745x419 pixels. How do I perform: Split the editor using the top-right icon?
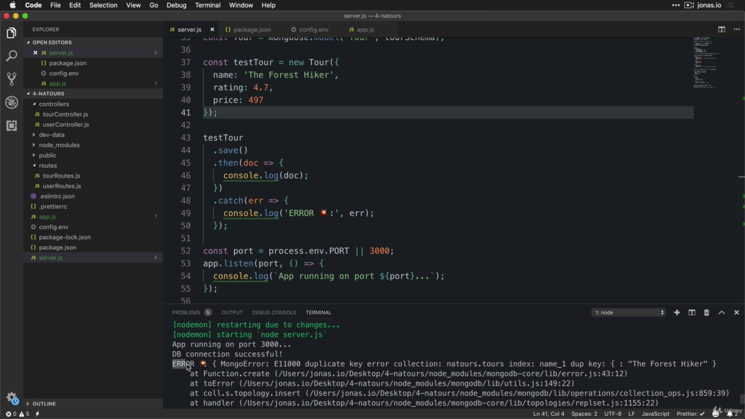coord(722,29)
